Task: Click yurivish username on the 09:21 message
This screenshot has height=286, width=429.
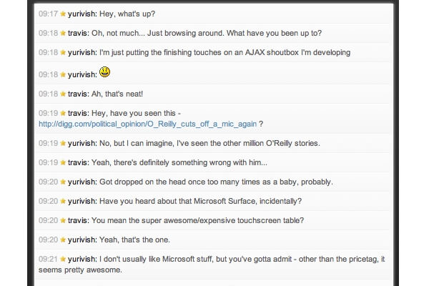Action: click(x=84, y=259)
